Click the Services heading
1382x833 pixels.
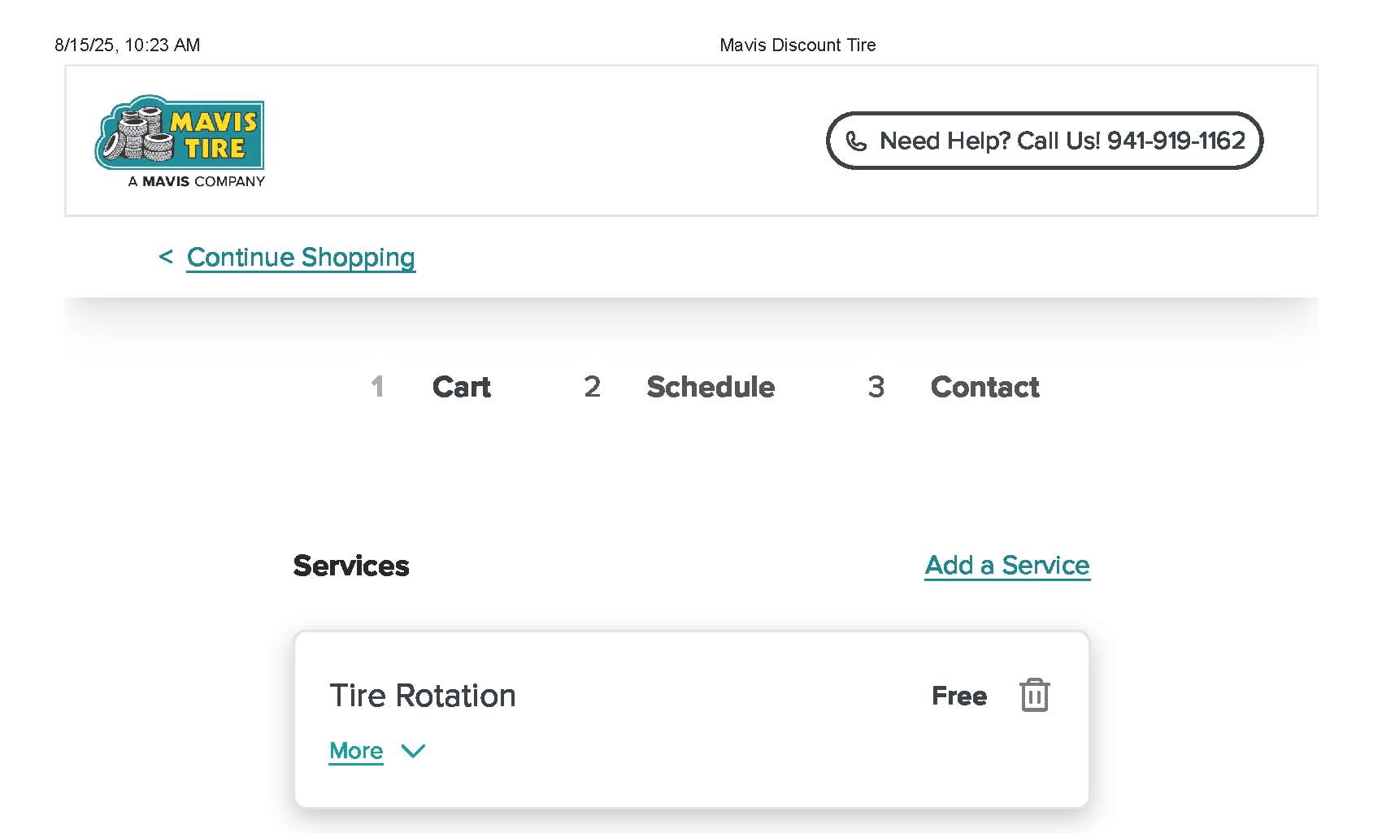click(x=351, y=566)
